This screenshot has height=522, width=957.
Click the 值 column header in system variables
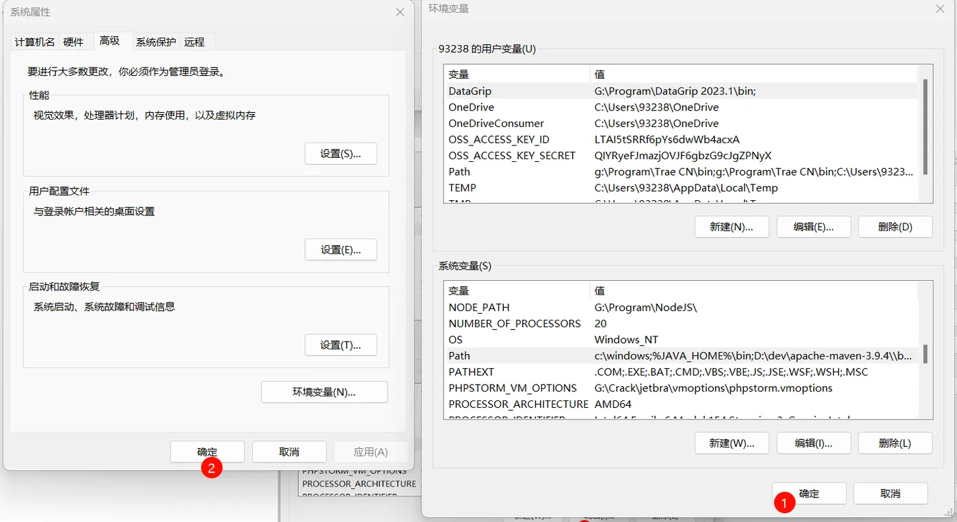754,290
